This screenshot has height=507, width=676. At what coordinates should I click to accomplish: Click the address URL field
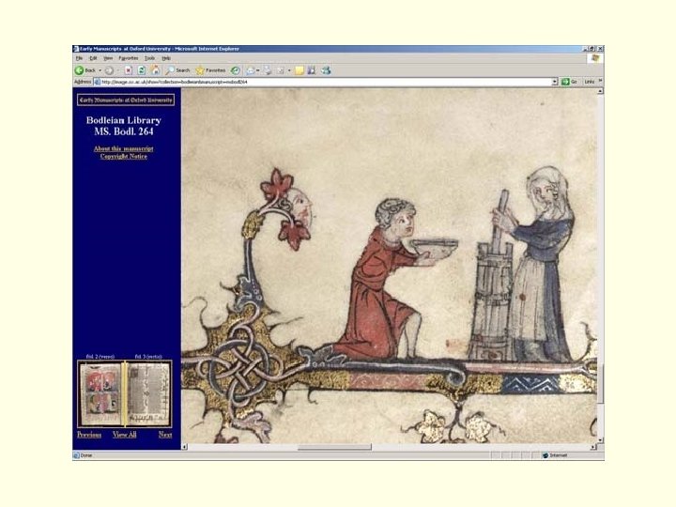[x=326, y=82]
